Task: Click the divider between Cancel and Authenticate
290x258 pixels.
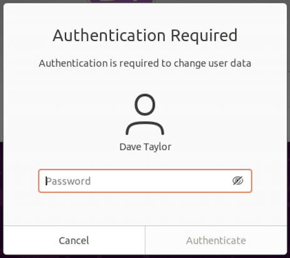Action: (145, 240)
